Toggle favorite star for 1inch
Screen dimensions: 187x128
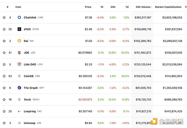pos(4,100)
